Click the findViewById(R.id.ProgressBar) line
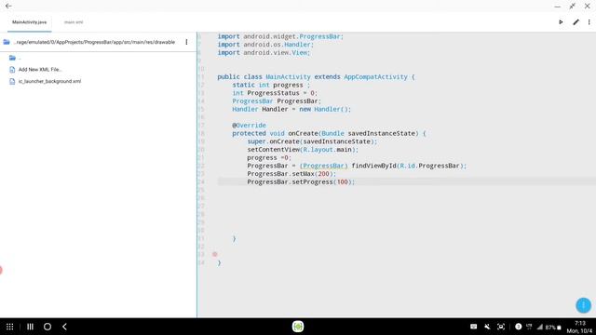The image size is (596, 335). [357, 166]
